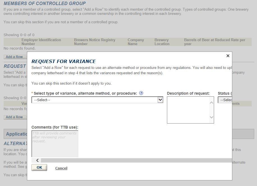Click the dialog's horizontal scrollbar track
This screenshot has width=257, height=186.
tap(135, 161)
